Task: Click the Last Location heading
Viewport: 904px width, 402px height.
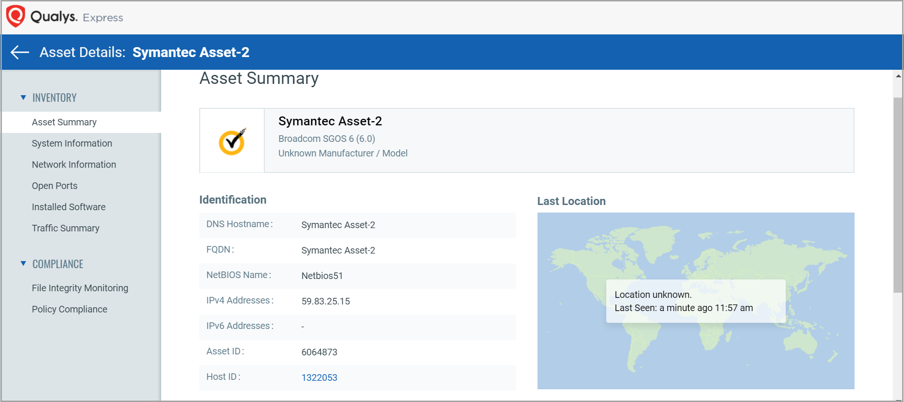Action: click(571, 201)
